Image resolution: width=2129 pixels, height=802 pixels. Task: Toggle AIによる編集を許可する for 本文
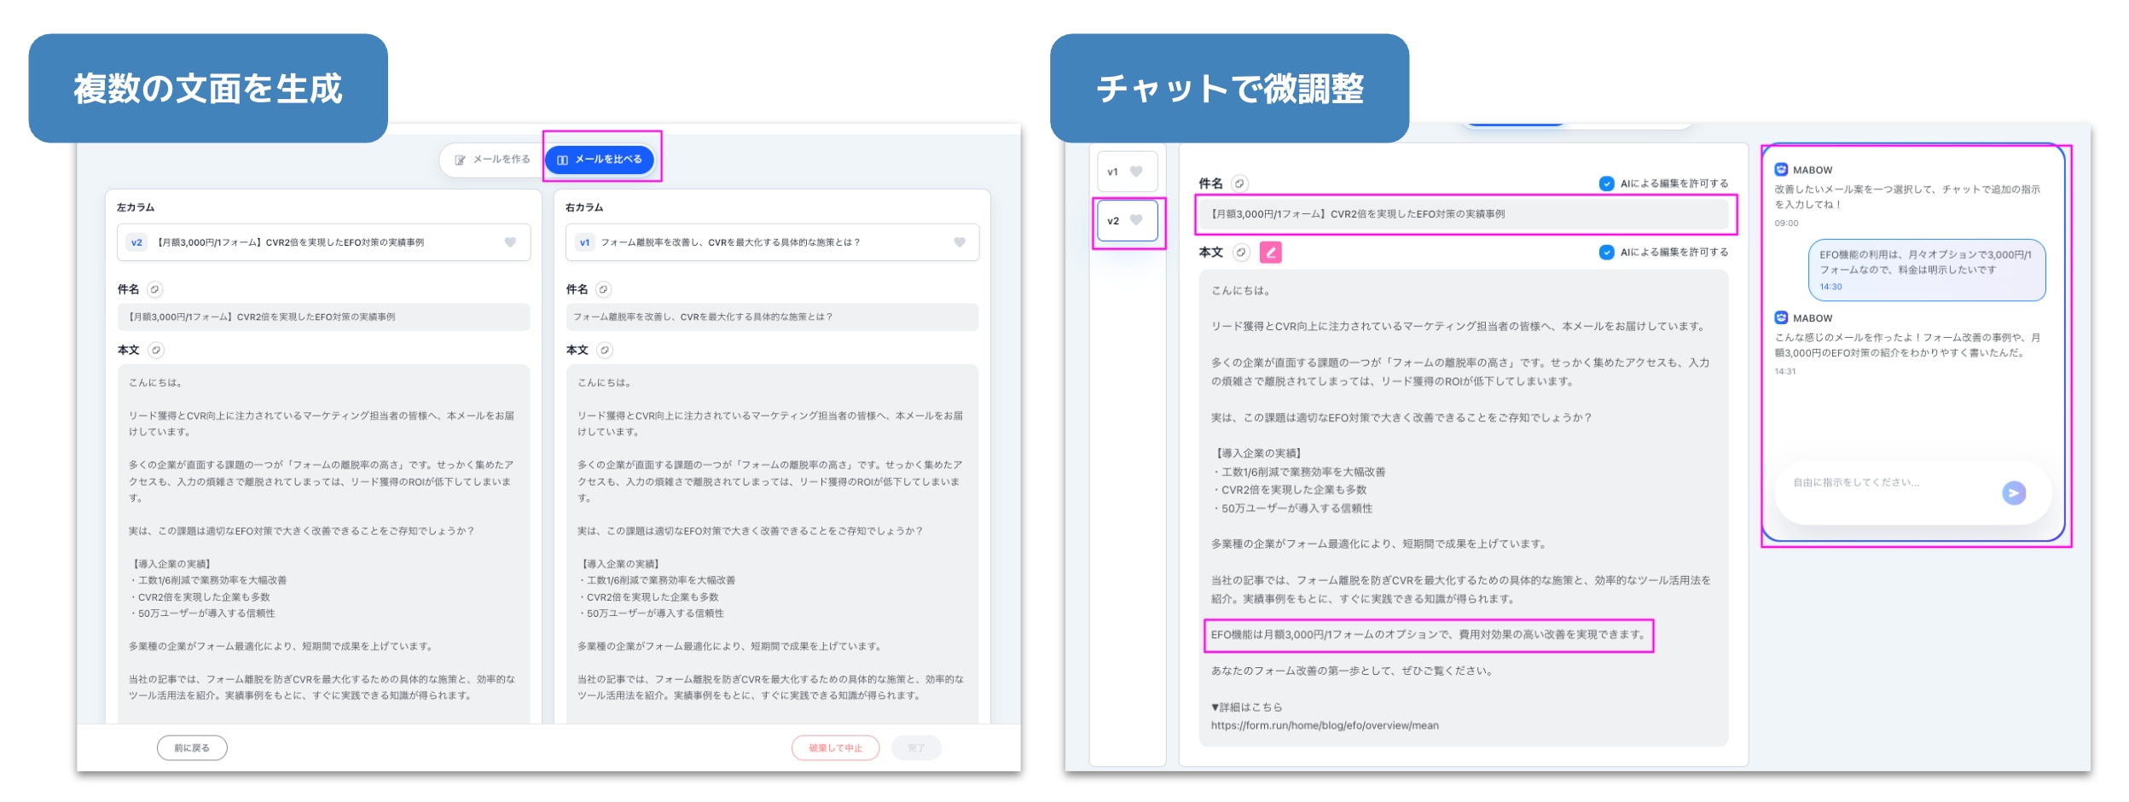(x=1606, y=253)
